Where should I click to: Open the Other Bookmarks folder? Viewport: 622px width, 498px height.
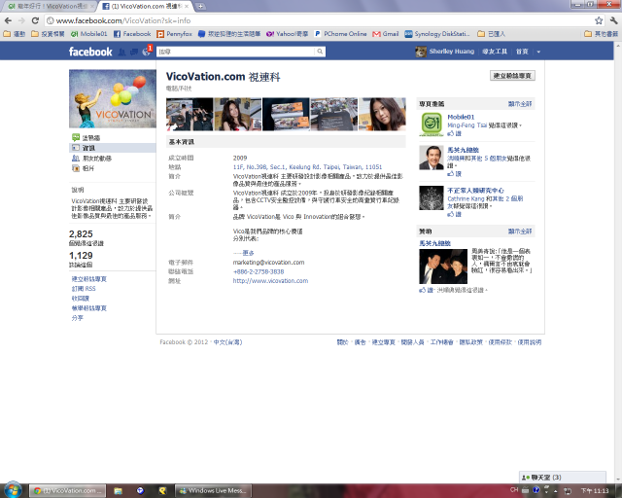pyautogui.click(x=601, y=34)
